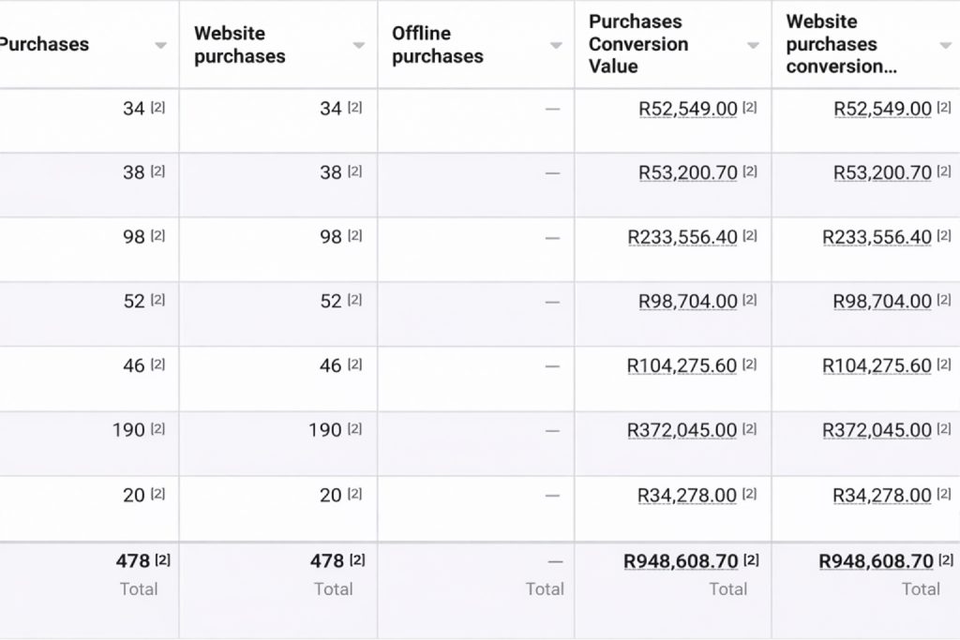Click the Purchases Conversion Value dropdown arrow

[753, 45]
